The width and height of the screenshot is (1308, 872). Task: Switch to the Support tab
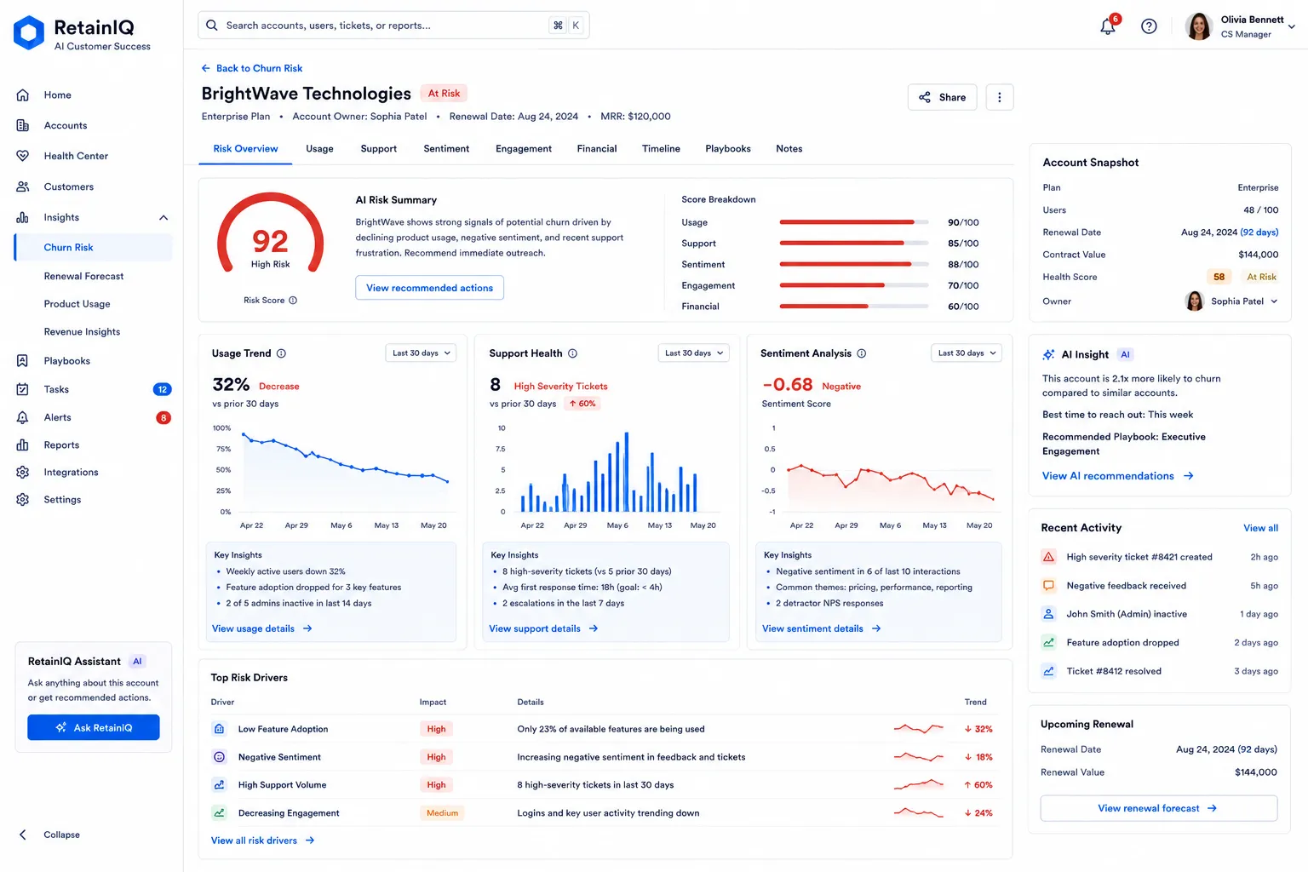point(378,149)
